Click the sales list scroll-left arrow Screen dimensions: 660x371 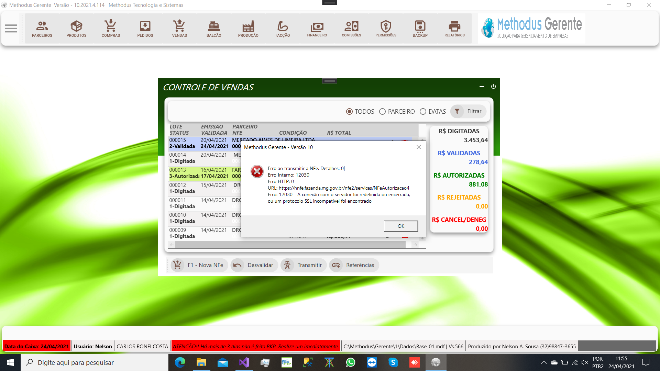[172, 245]
